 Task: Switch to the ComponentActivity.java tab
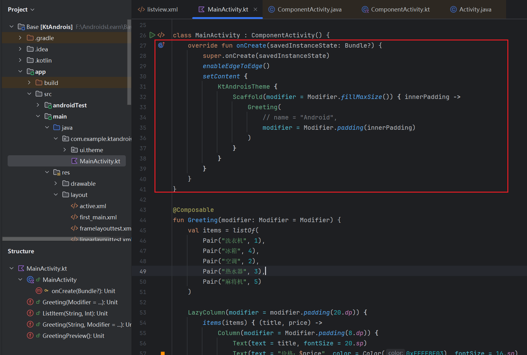tap(305, 9)
